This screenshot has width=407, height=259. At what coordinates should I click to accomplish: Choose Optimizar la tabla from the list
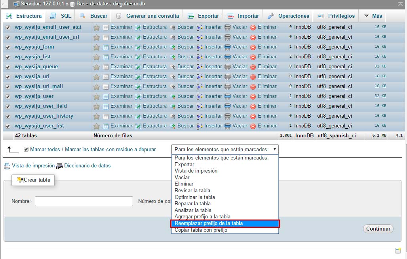click(x=194, y=197)
